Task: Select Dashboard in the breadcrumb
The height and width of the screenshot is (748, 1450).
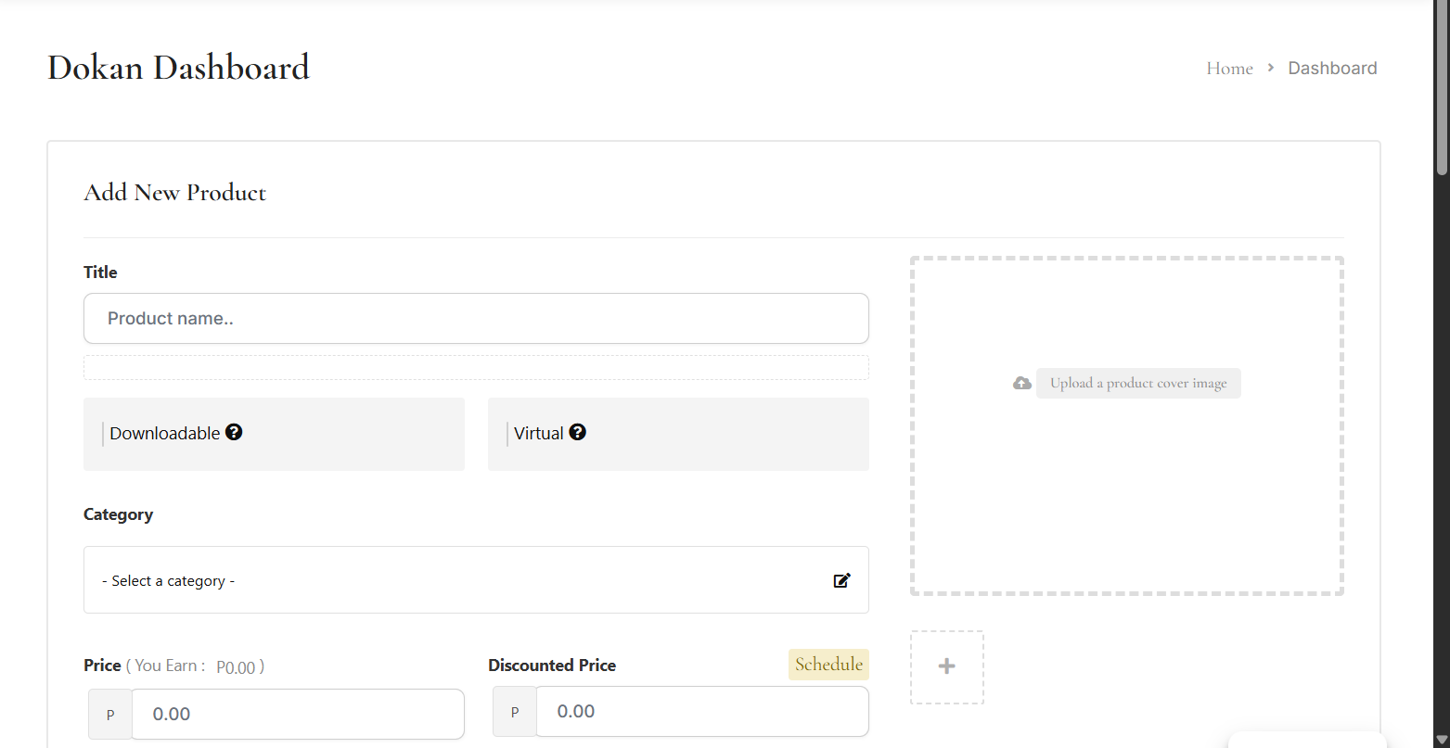Action: [x=1332, y=68]
